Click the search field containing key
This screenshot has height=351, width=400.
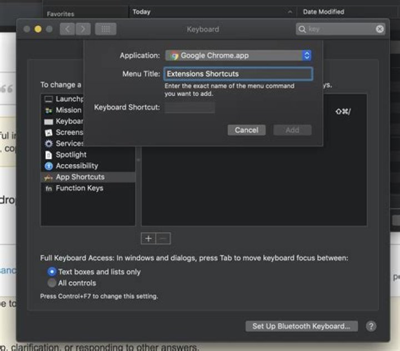point(341,29)
